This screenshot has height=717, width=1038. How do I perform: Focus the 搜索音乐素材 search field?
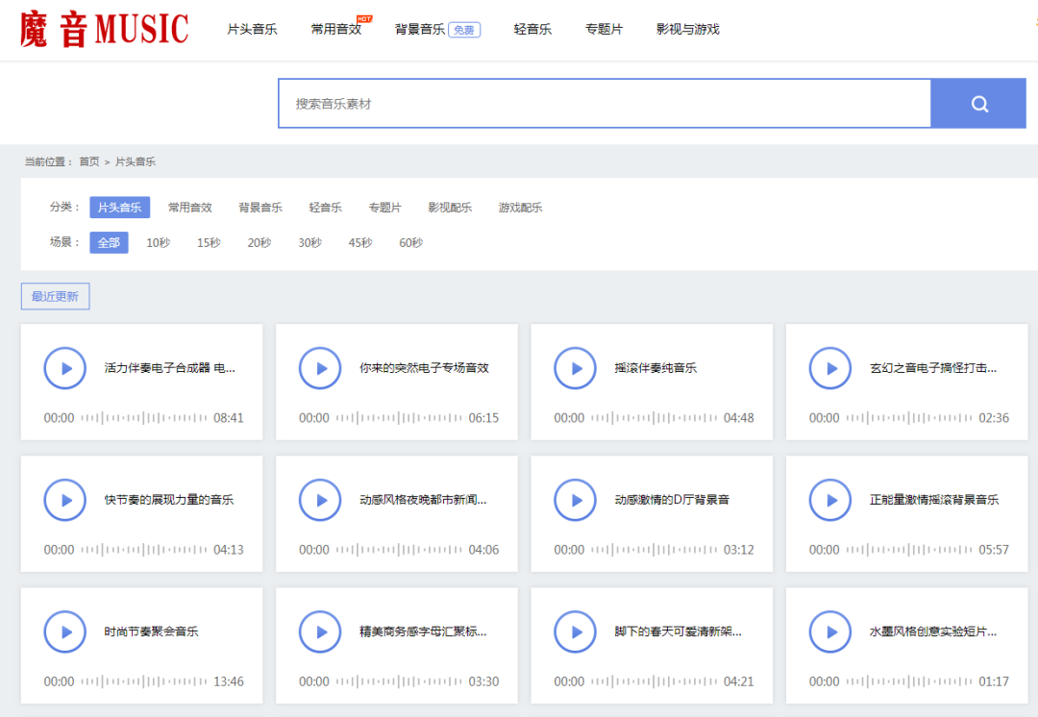pyautogui.click(x=605, y=103)
